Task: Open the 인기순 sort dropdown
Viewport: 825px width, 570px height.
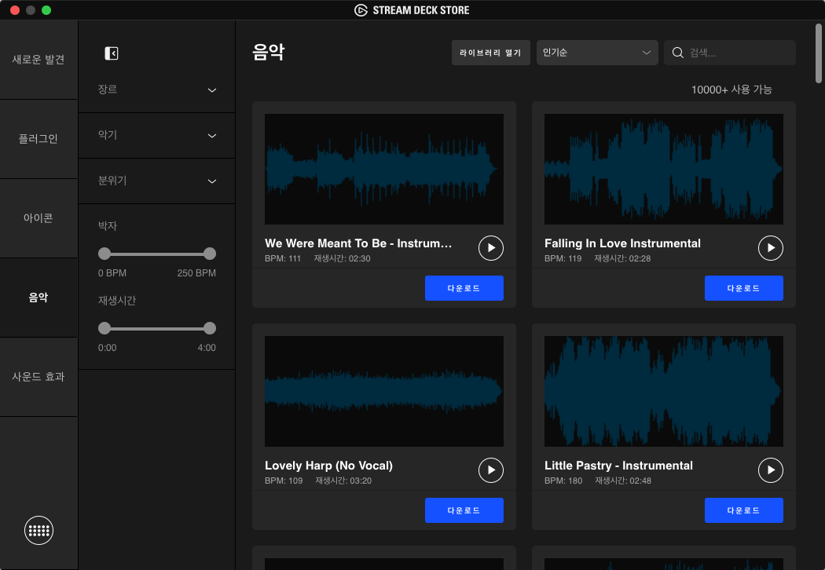Action: pos(597,53)
